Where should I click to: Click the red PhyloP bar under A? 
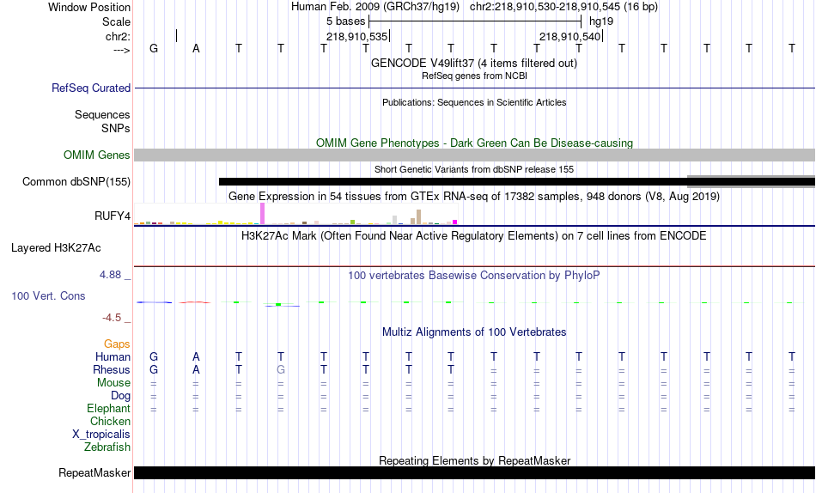click(195, 302)
